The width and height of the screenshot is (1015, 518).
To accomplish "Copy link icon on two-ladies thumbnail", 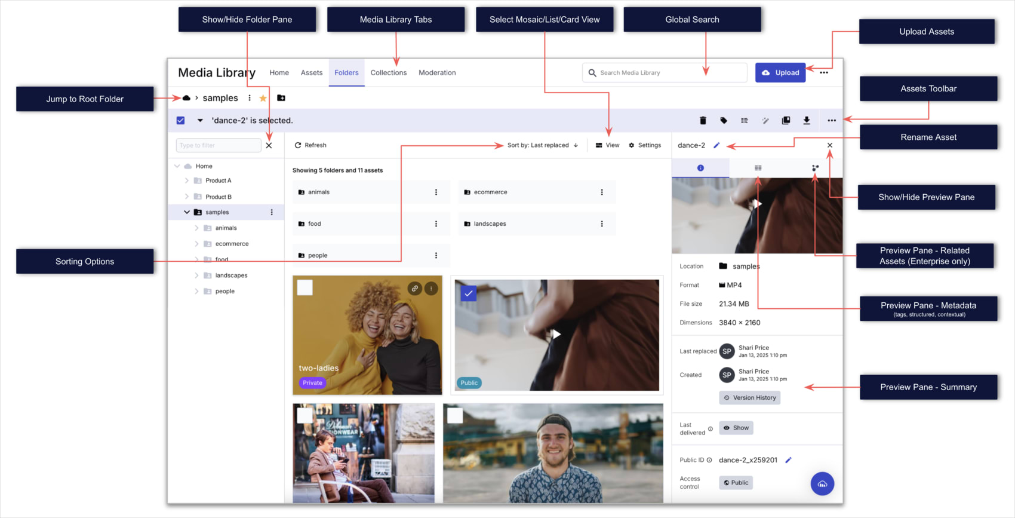I will tap(414, 289).
